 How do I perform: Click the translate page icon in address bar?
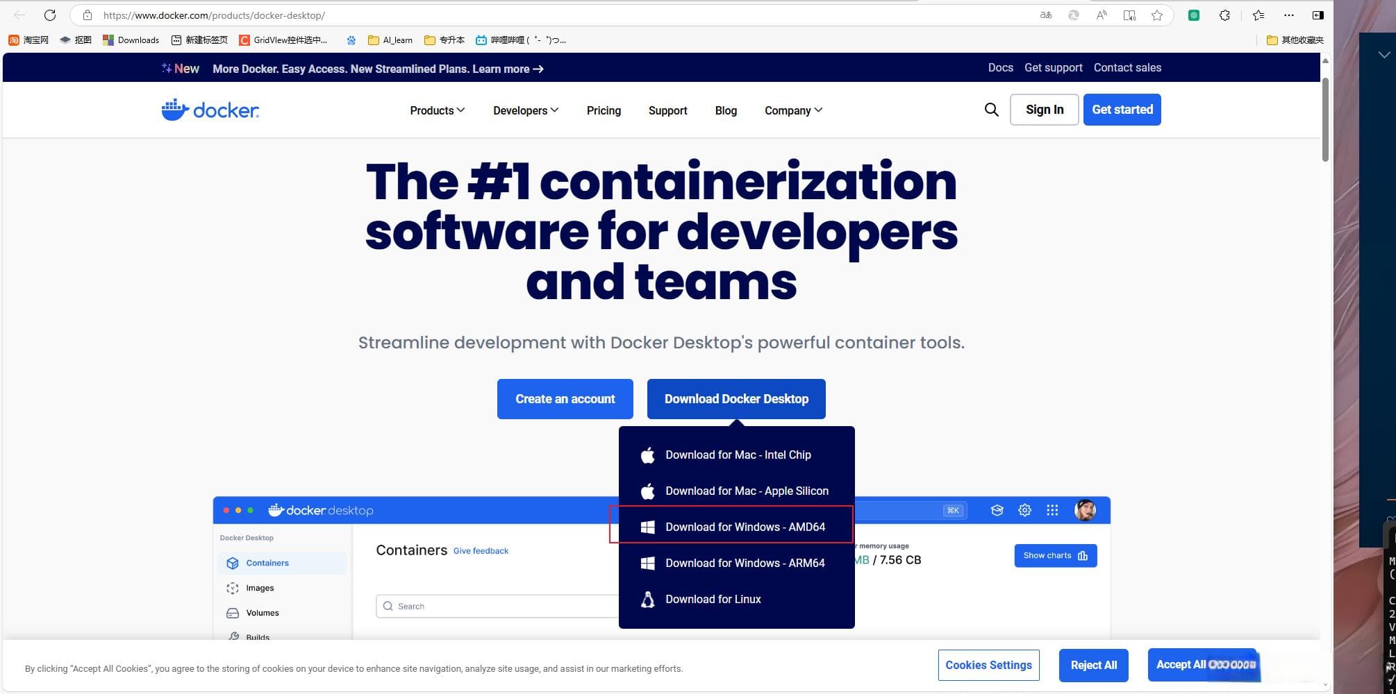(x=1046, y=15)
